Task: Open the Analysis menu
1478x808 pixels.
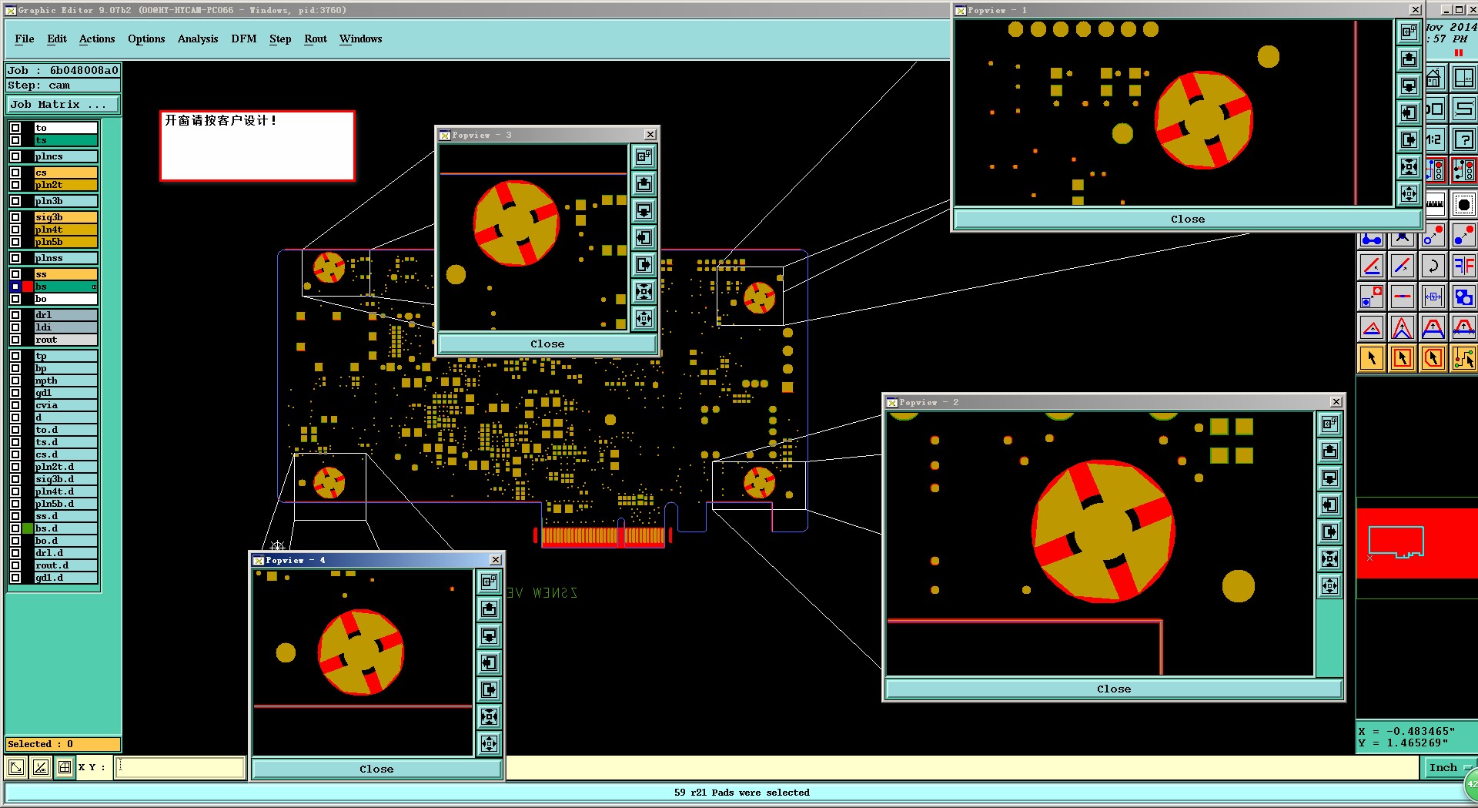Action: pyautogui.click(x=198, y=39)
